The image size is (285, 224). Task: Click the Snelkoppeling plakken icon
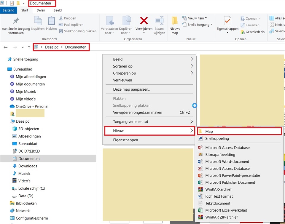tap(62, 31)
